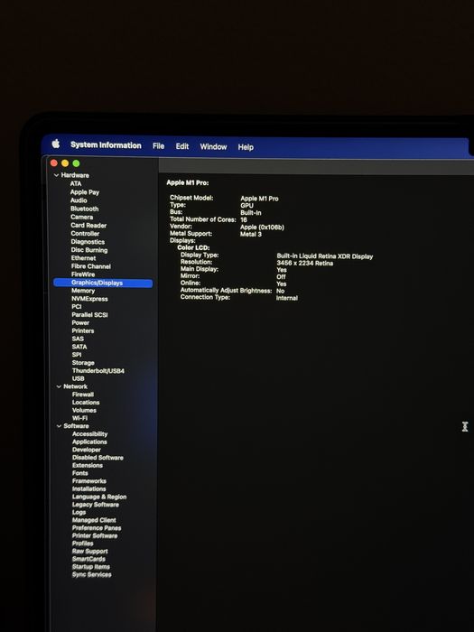
Task: Select Bluetooth in the sidebar
Action: coord(85,209)
